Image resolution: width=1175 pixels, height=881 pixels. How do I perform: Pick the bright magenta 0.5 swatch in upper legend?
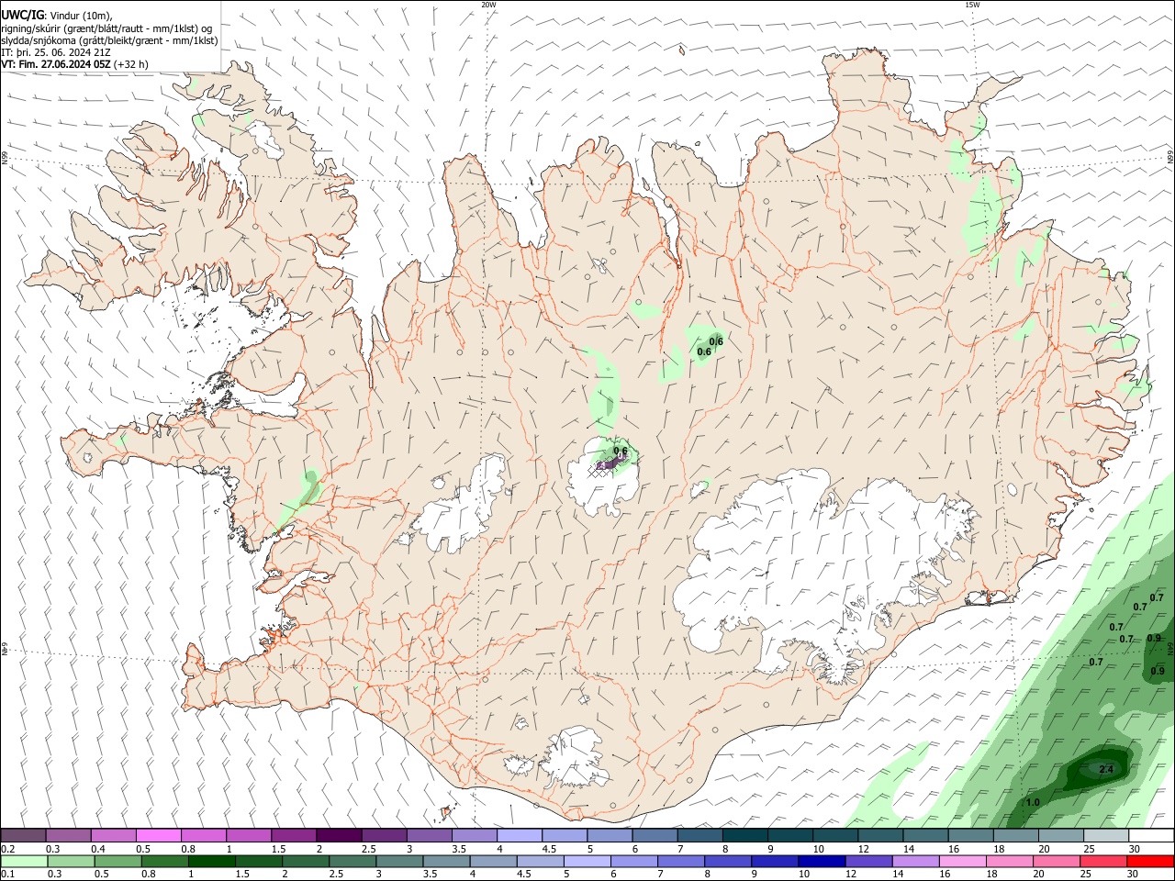point(158,835)
